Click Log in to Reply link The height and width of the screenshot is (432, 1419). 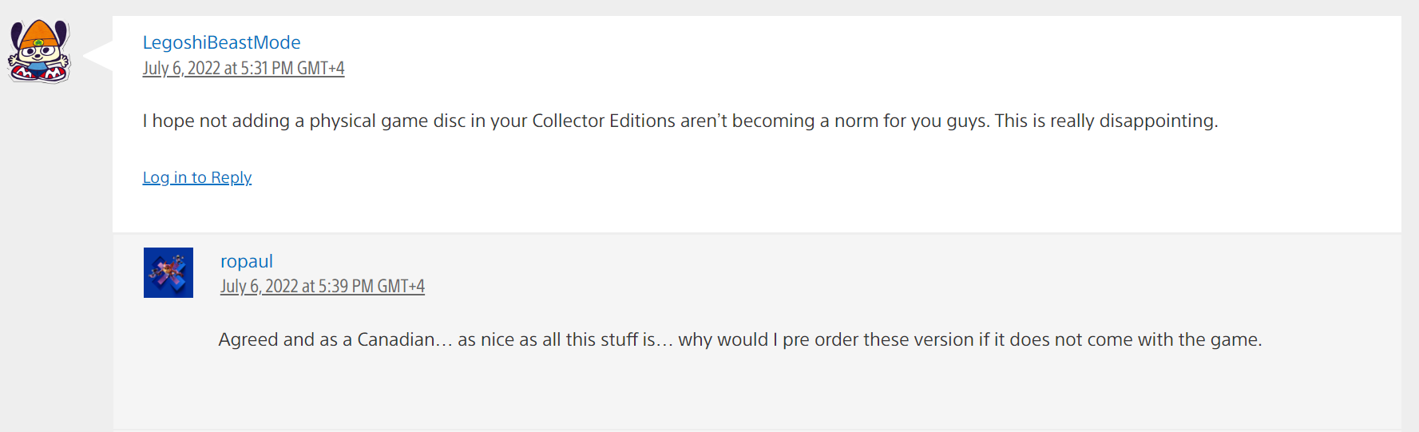[x=197, y=177]
